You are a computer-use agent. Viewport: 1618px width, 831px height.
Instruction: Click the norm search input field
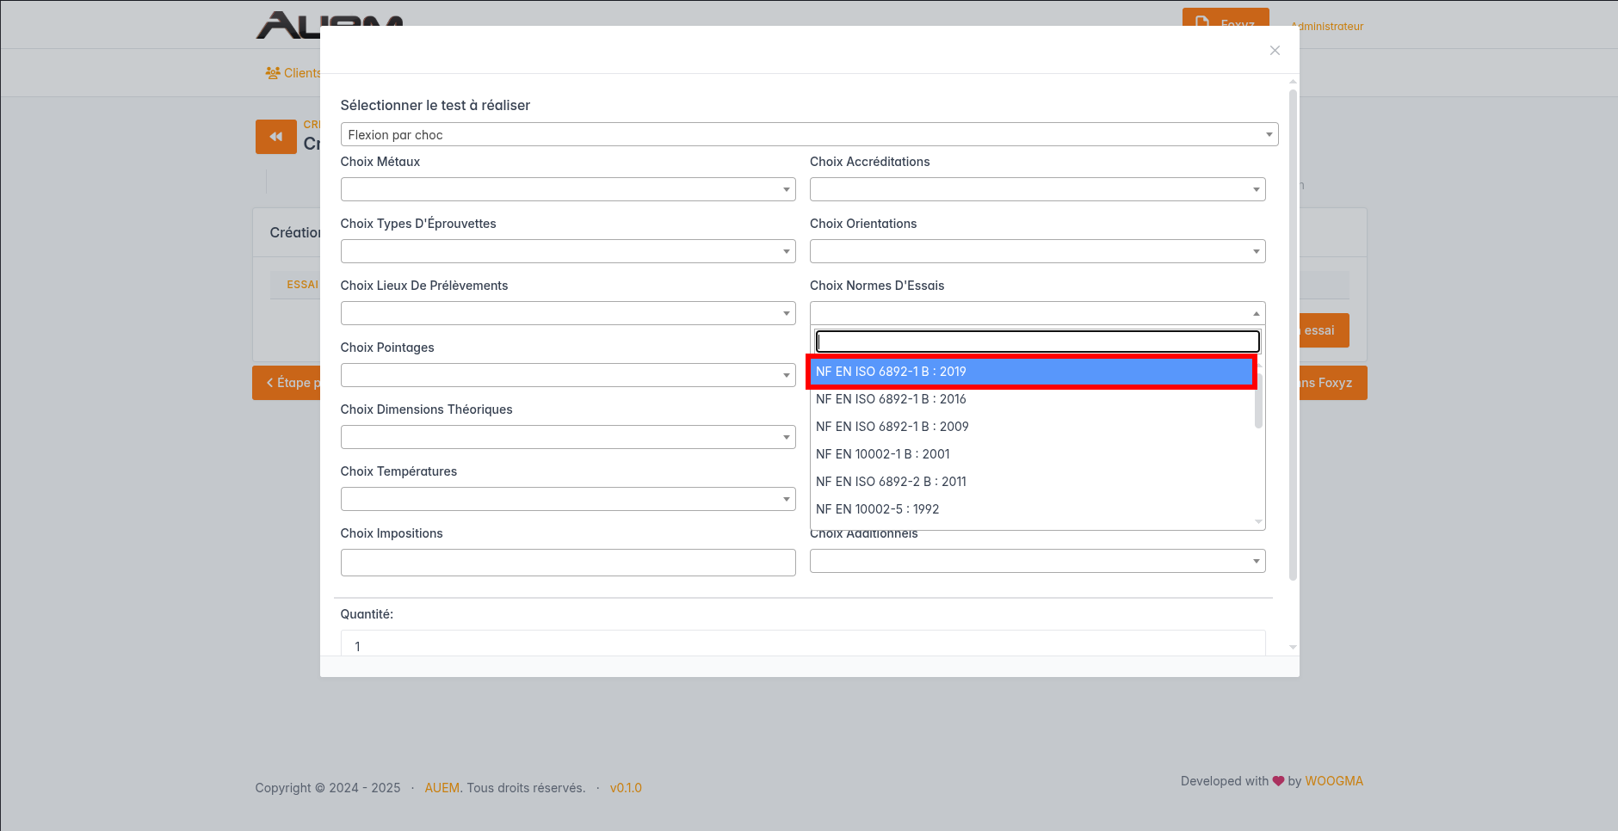pyautogui.click(x=1037, y=342)
